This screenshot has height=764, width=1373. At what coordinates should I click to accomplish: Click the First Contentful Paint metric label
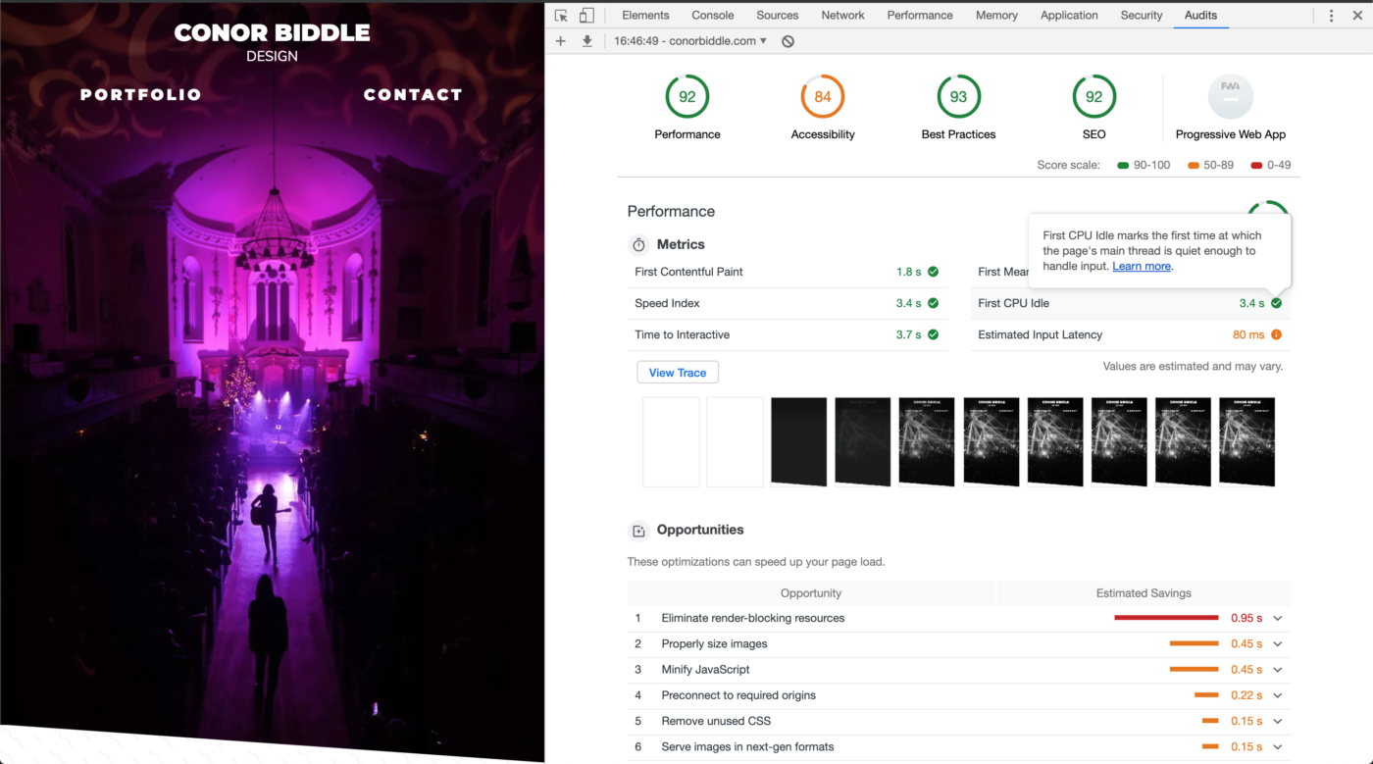[x=688, y=272]
